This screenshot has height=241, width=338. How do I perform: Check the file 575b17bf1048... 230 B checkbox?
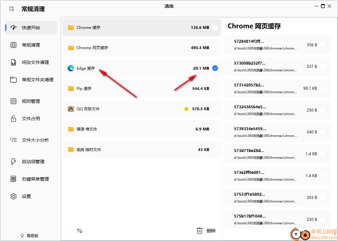pos(323,219)
